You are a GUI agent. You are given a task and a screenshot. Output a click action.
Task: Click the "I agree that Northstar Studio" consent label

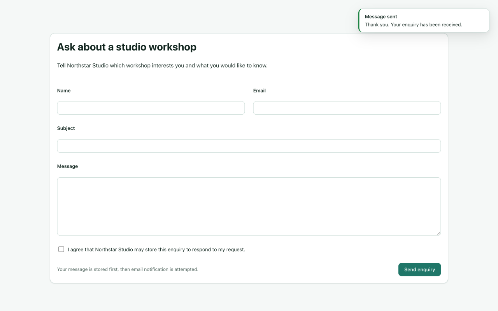pos(156,250)
